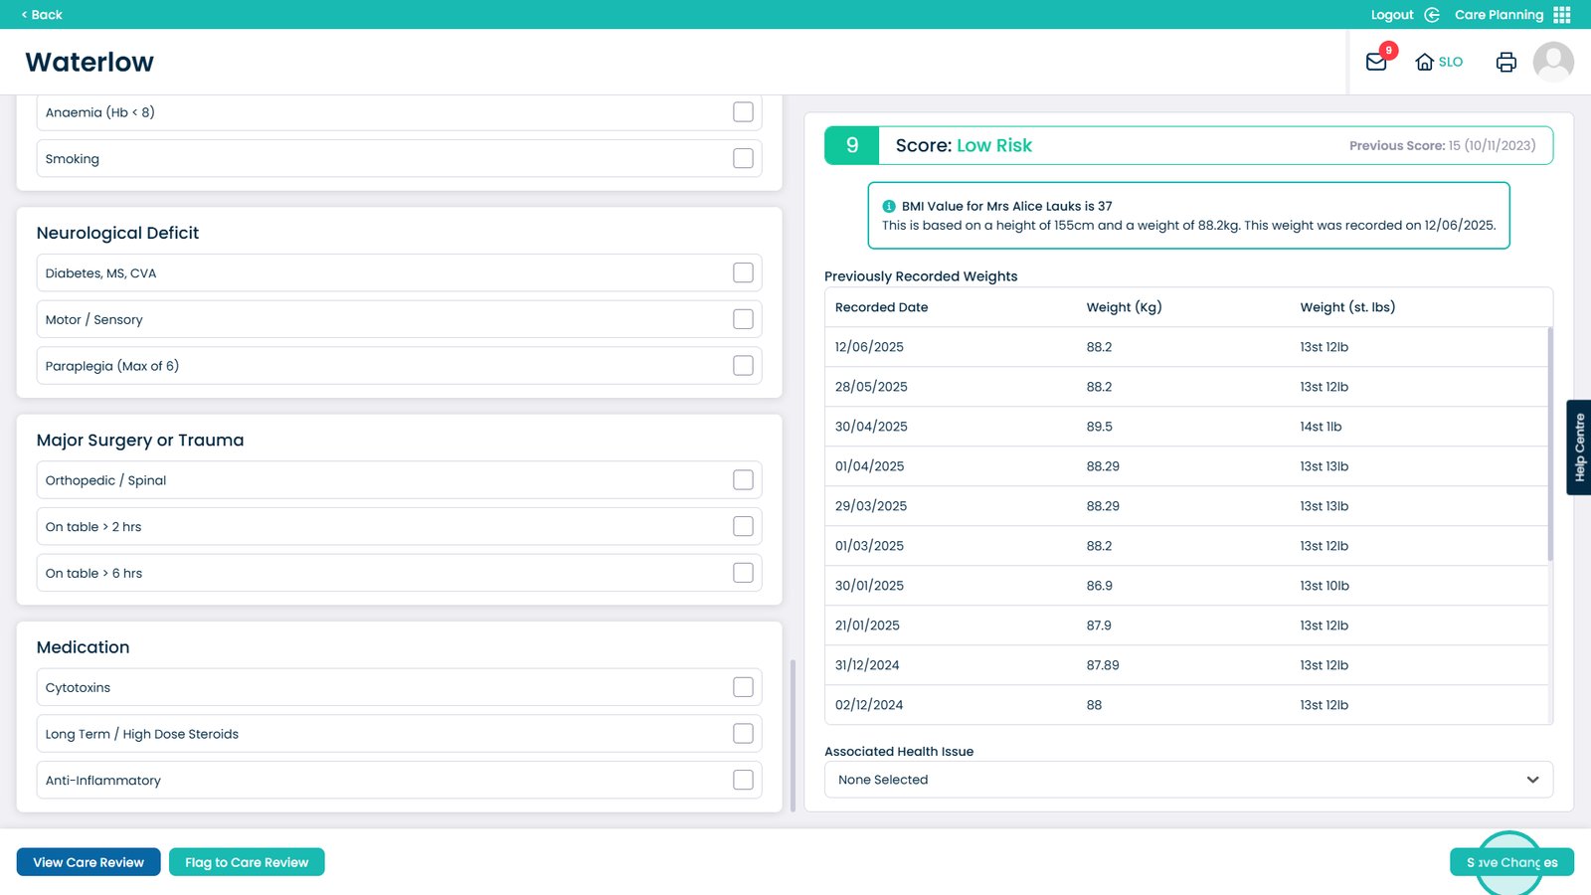Click the BMI info icon

coord(889,207)
